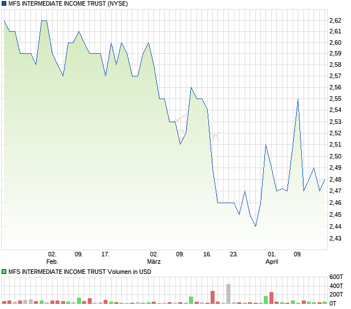Click the 2,44 price axis label

click(x=335, y=226)
